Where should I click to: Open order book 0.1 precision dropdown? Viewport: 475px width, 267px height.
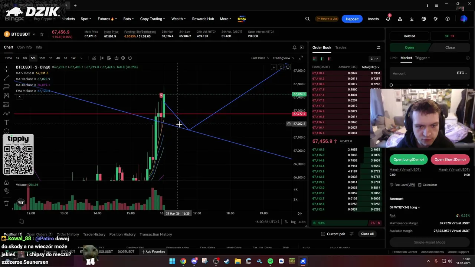374,59
